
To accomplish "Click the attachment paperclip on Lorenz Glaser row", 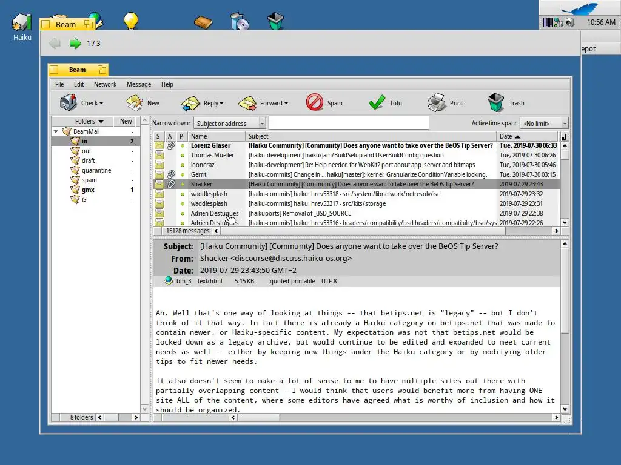I will coord(171,145).
